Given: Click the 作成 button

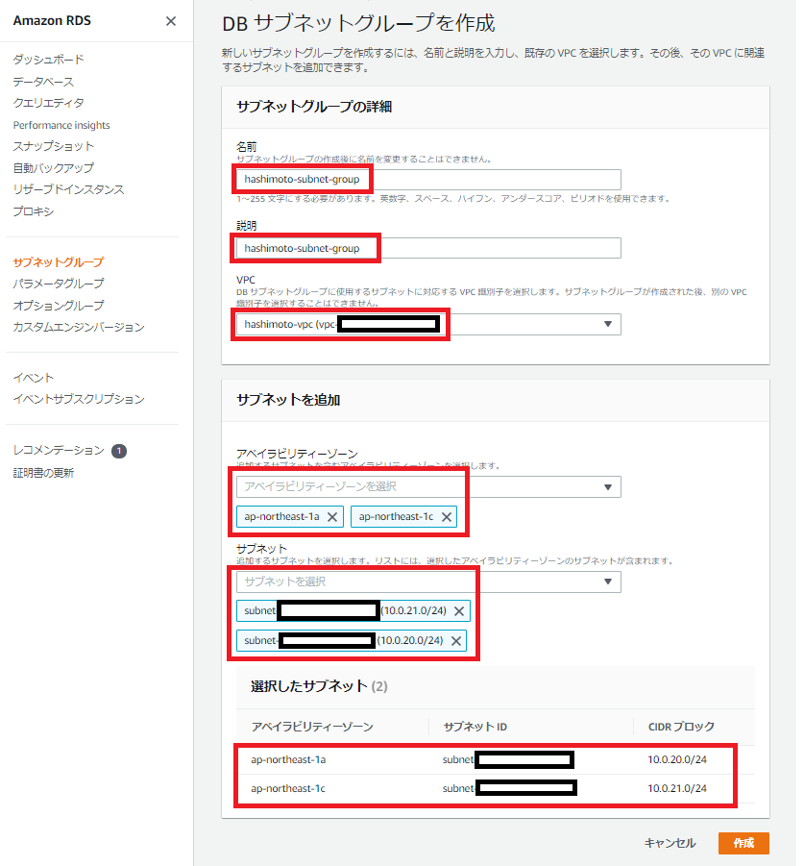Looking at the screenshot, I should coord(743,843).
